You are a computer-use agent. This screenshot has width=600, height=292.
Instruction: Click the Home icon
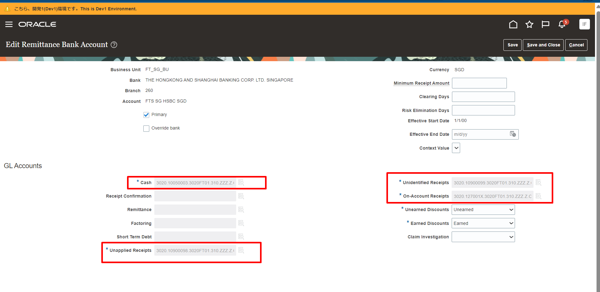pyautogui.click(x=513, y=24)
